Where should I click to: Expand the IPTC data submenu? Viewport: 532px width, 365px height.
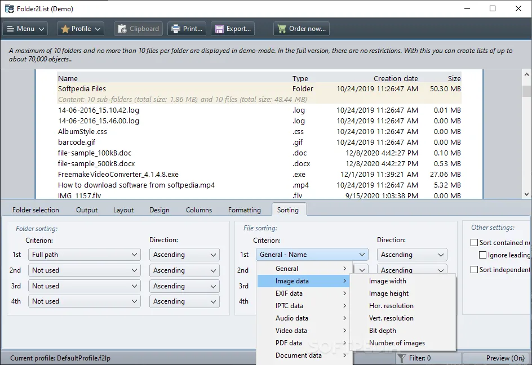click(305, 306)
